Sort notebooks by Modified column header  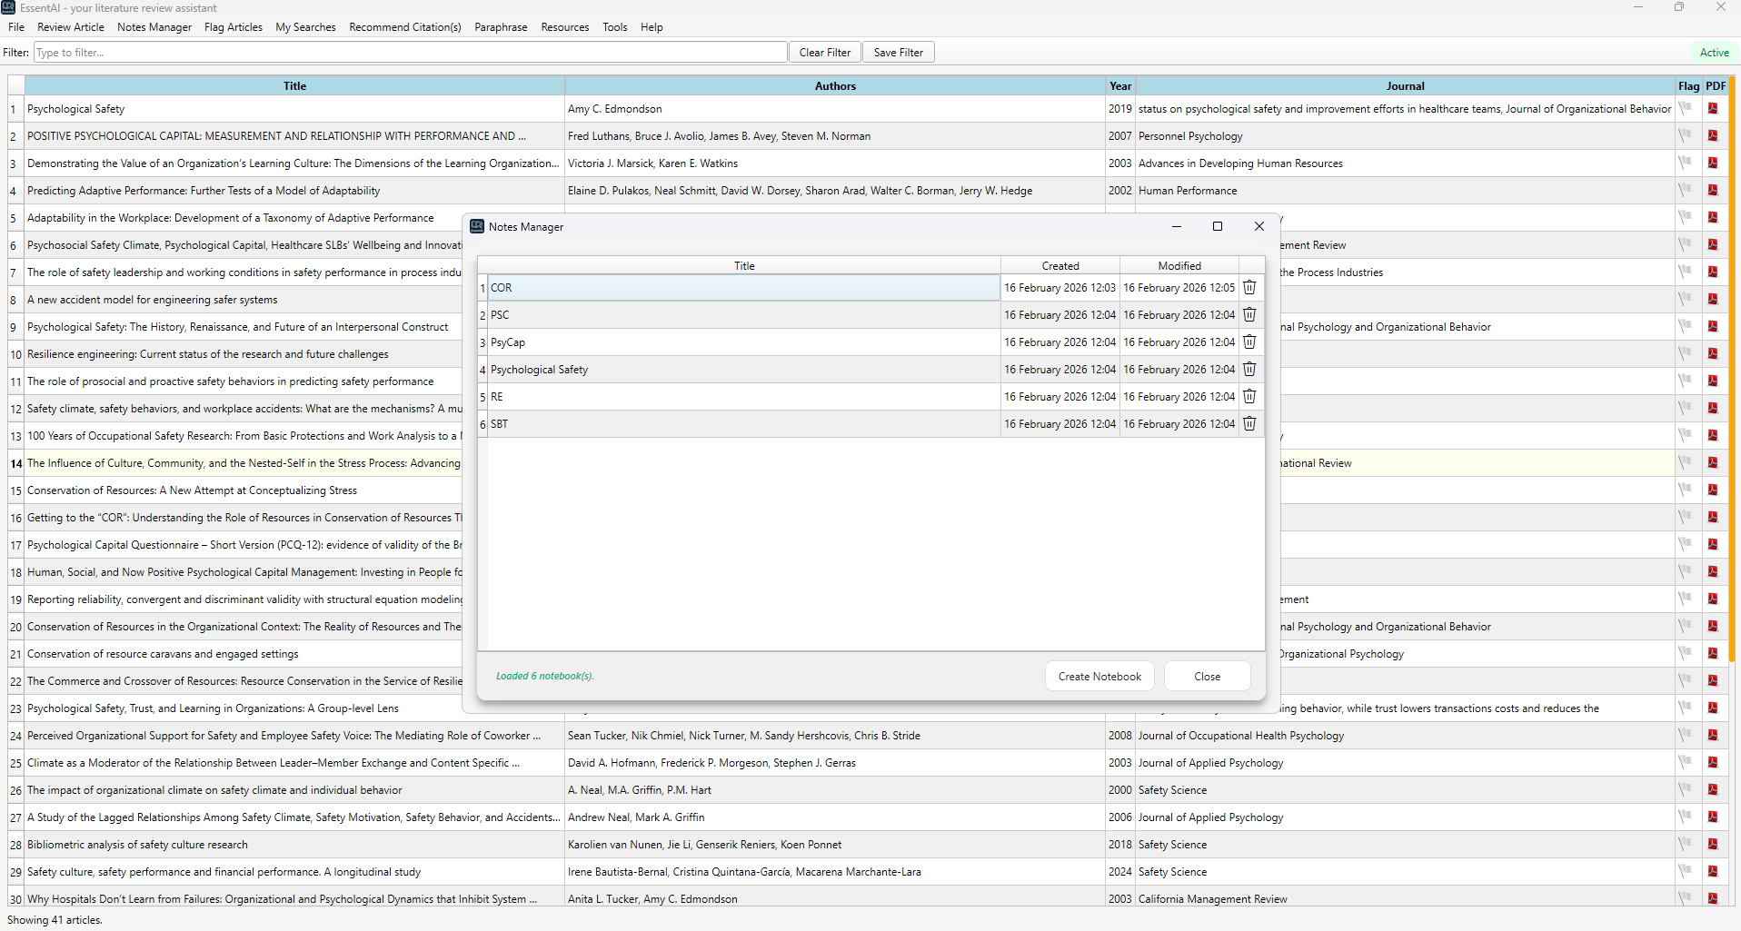[1179, 266]
